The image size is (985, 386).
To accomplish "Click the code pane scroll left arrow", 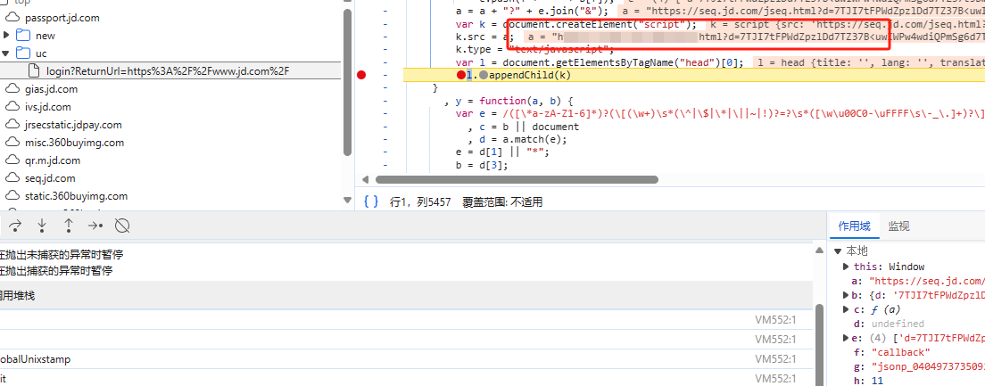I will click(x=364, y=179).
